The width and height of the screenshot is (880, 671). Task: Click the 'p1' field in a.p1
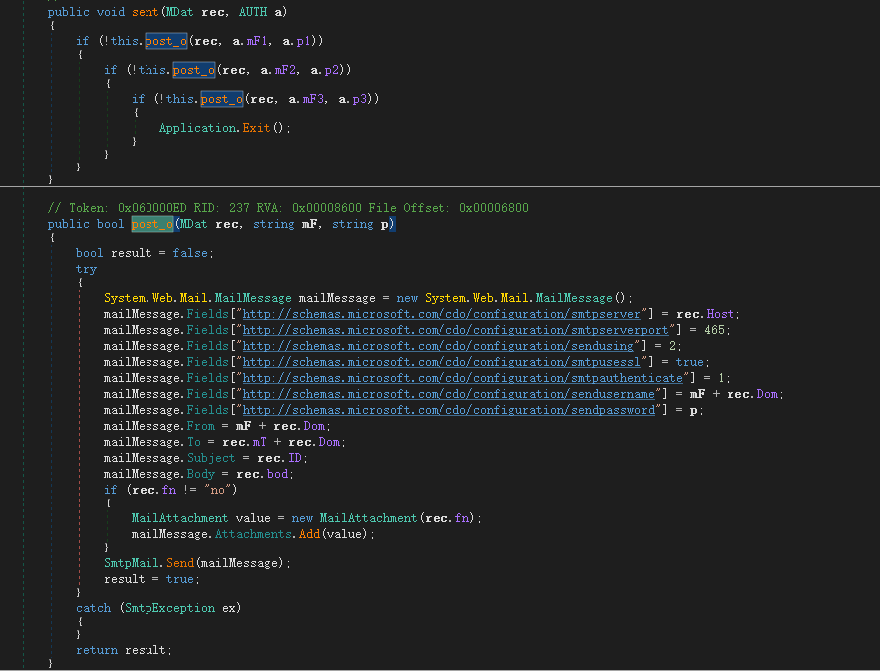[303, 41]
